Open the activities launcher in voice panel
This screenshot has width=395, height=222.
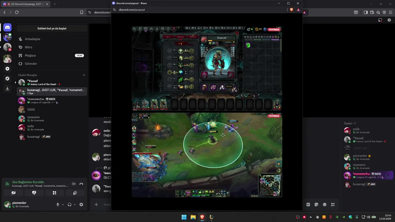(x=55, y=193)
